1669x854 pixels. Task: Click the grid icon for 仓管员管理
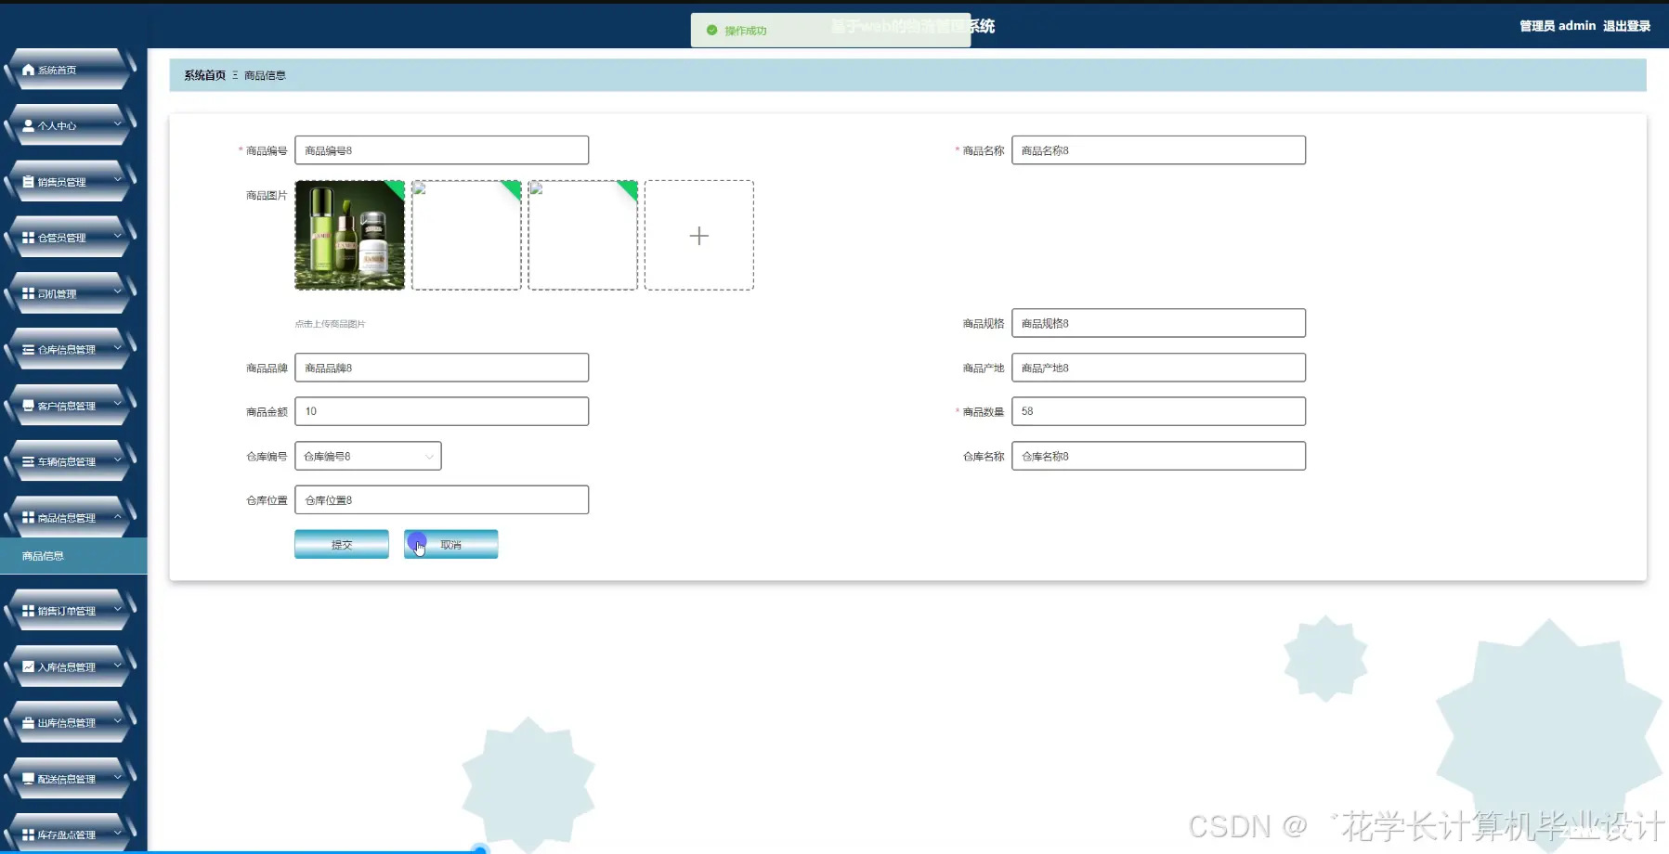(x=28, y=238)
